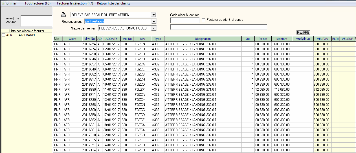The width and height of the screenshot is (356, 153).
Task: Click the printer icon beside report dropdown
Action: (63, 15)
